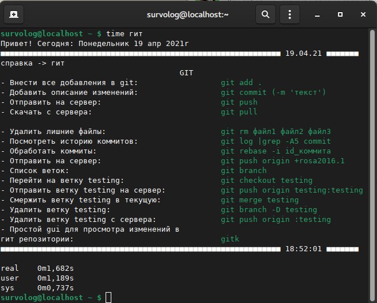Viewport: 377px width, 303px height.
Task: Click 'git push origin testing:testing'
Action: 292,190
